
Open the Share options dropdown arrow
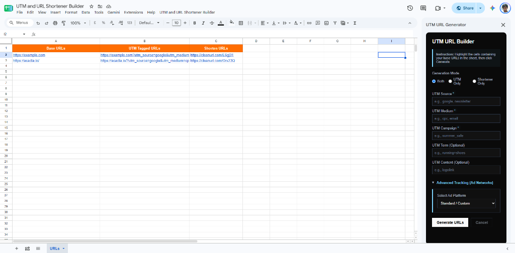[480, 8]
